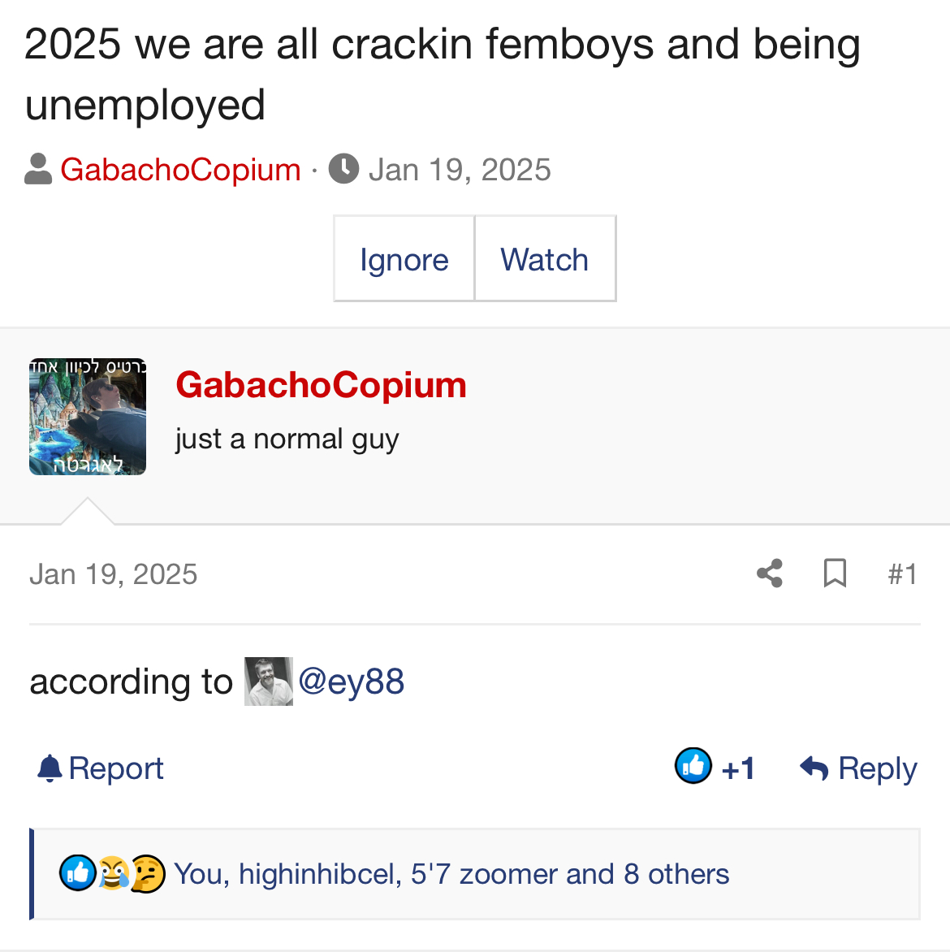Click the small ey88 avatar thumbnail

coord(268,682)
